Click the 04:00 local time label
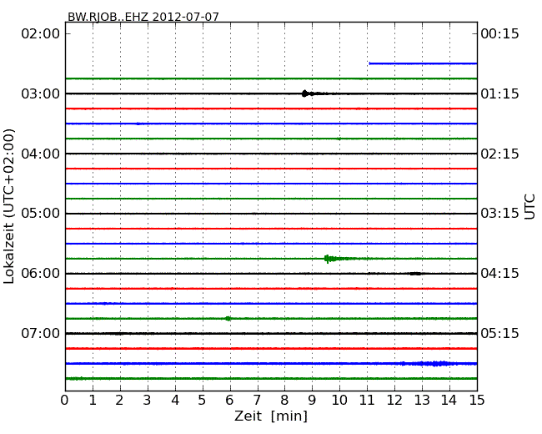The height and width of the screenshot is (434, 542). [x=41, y=154]
